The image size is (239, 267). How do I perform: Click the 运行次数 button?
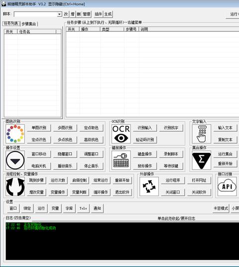tap(58, 180)
